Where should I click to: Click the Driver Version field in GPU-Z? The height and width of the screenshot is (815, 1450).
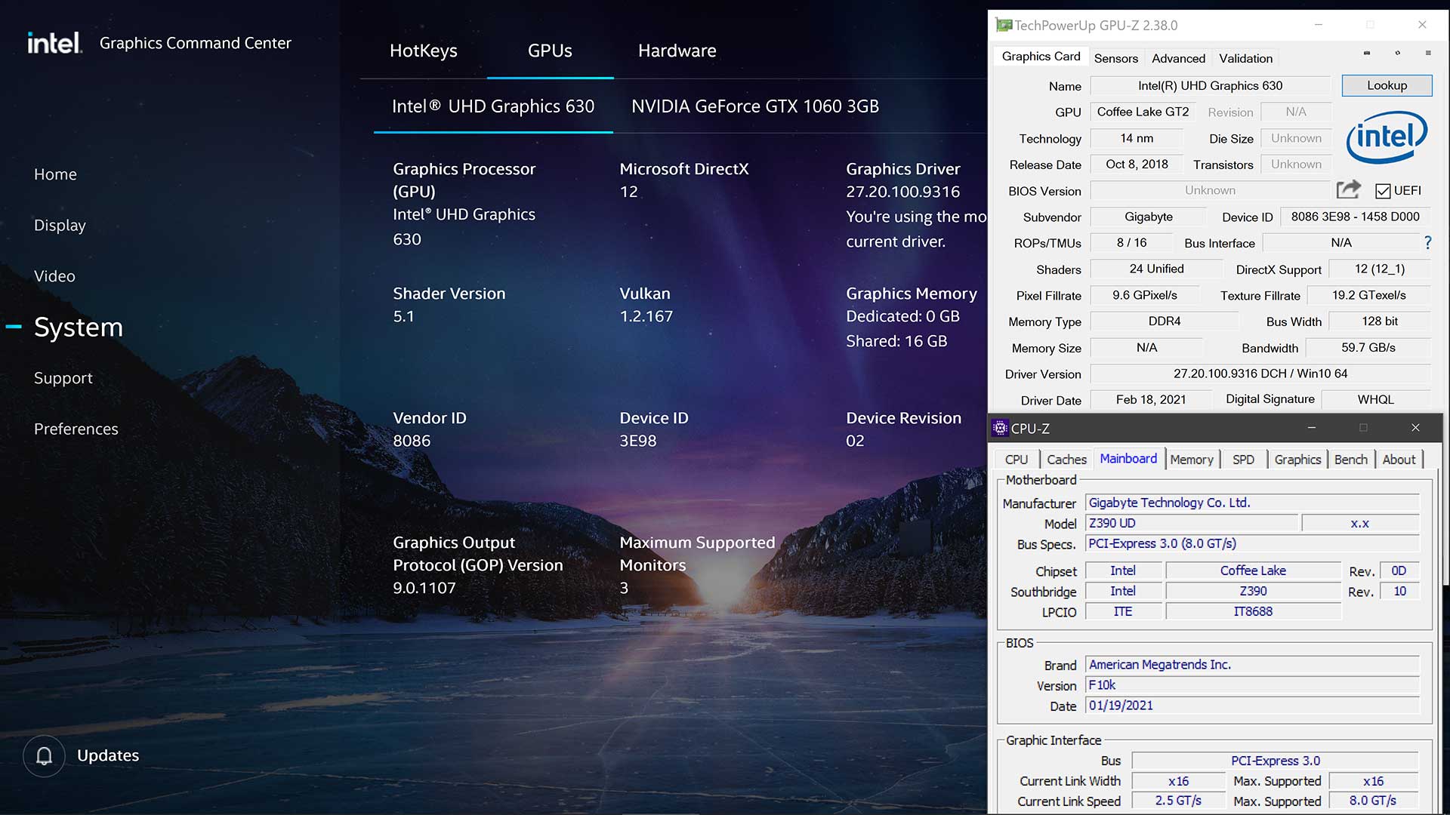(x=1260, y=374)
